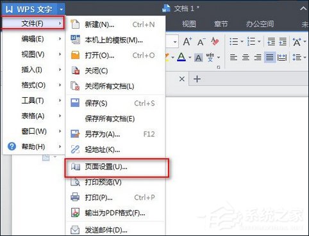
Task: Close the current document tab
Action: [182, 79]
